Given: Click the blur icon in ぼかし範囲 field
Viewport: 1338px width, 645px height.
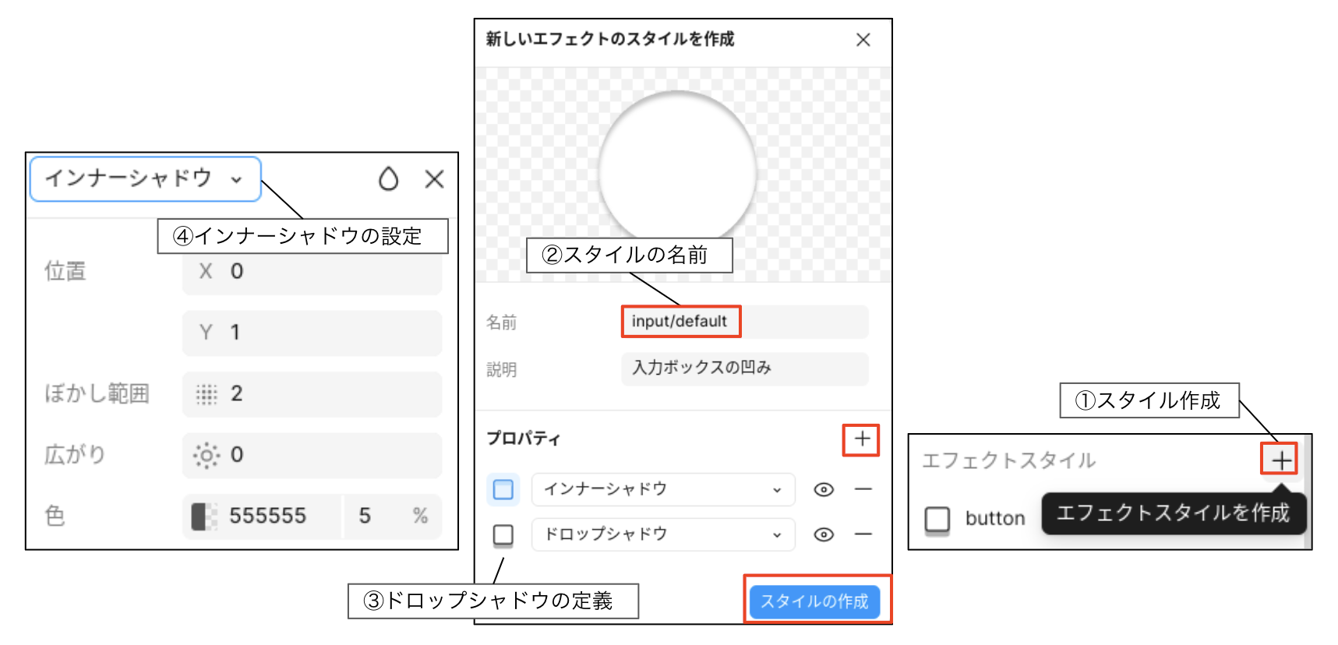Looking at the screenshot, I should (x=206, y=394).
